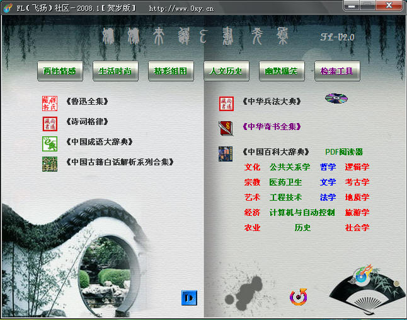
Task: Click the CD disc icon
Action: click(336, 98)
